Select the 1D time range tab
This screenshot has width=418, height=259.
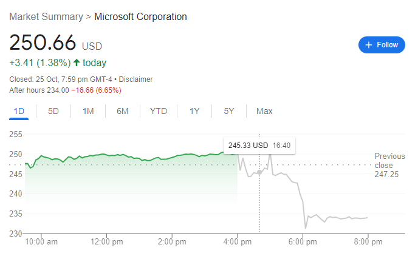(x=19, y=111)
